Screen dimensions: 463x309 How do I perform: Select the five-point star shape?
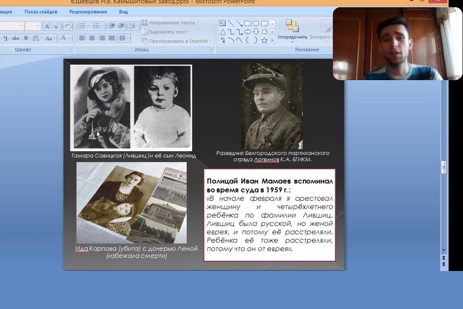[x=264, y=40]
